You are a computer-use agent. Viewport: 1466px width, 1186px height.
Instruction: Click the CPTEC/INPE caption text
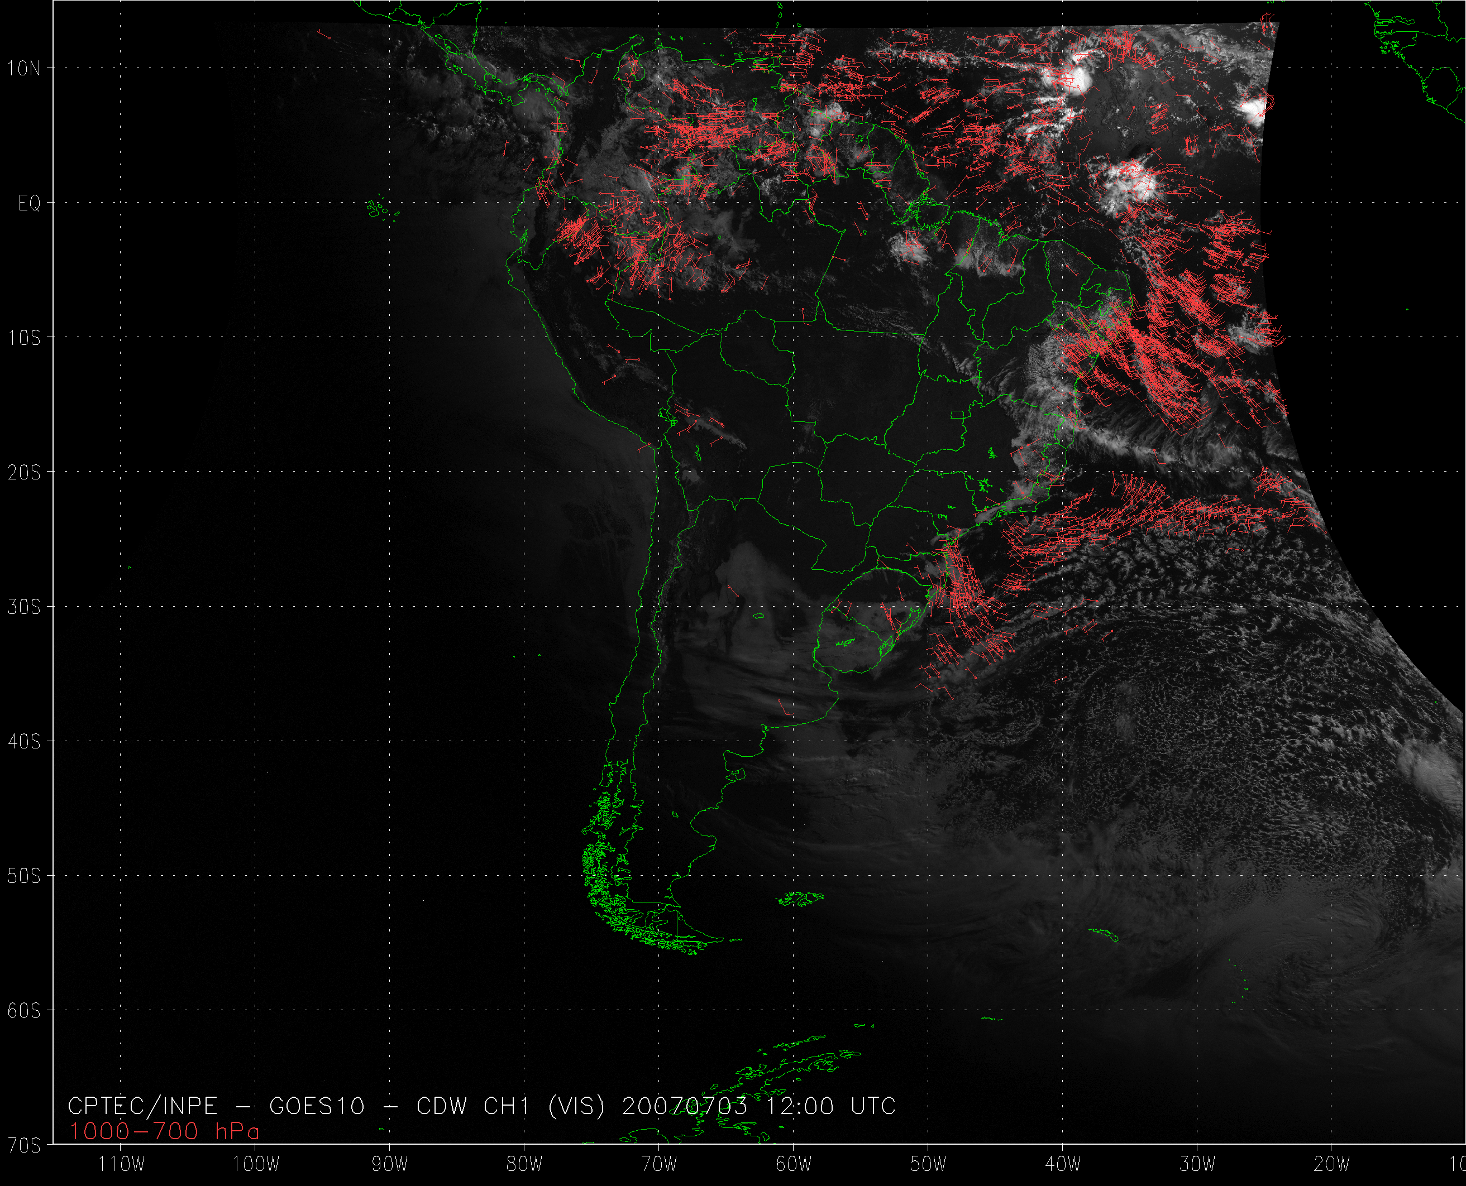pyautogui.click(x=143, y=1106)
